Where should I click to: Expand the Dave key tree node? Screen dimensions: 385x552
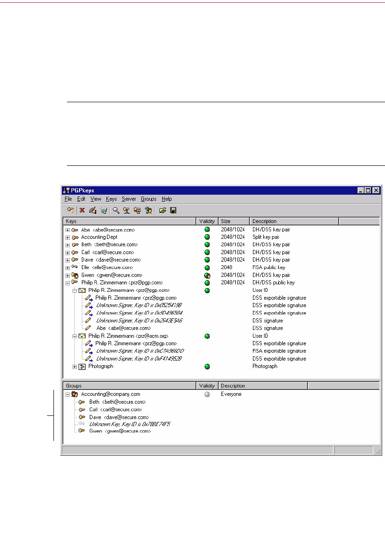click(x=67, y=261)
